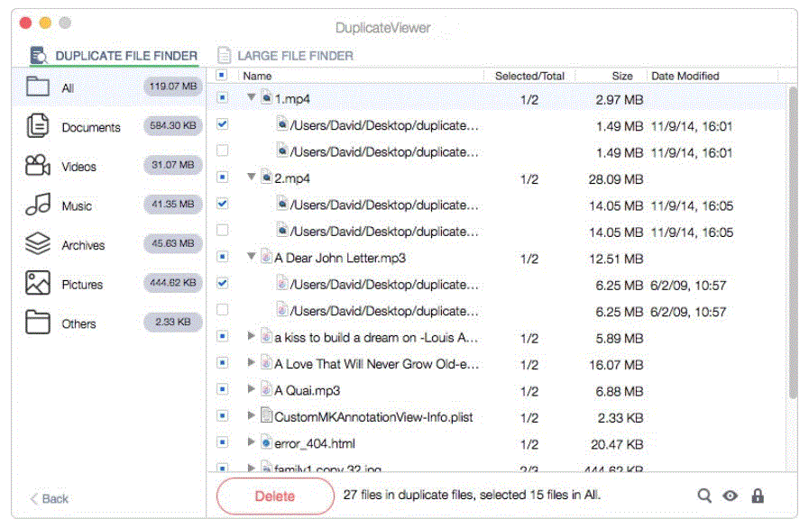Click the Archives stack icon
Screen dimensions: 809x528
pos(38,243)
